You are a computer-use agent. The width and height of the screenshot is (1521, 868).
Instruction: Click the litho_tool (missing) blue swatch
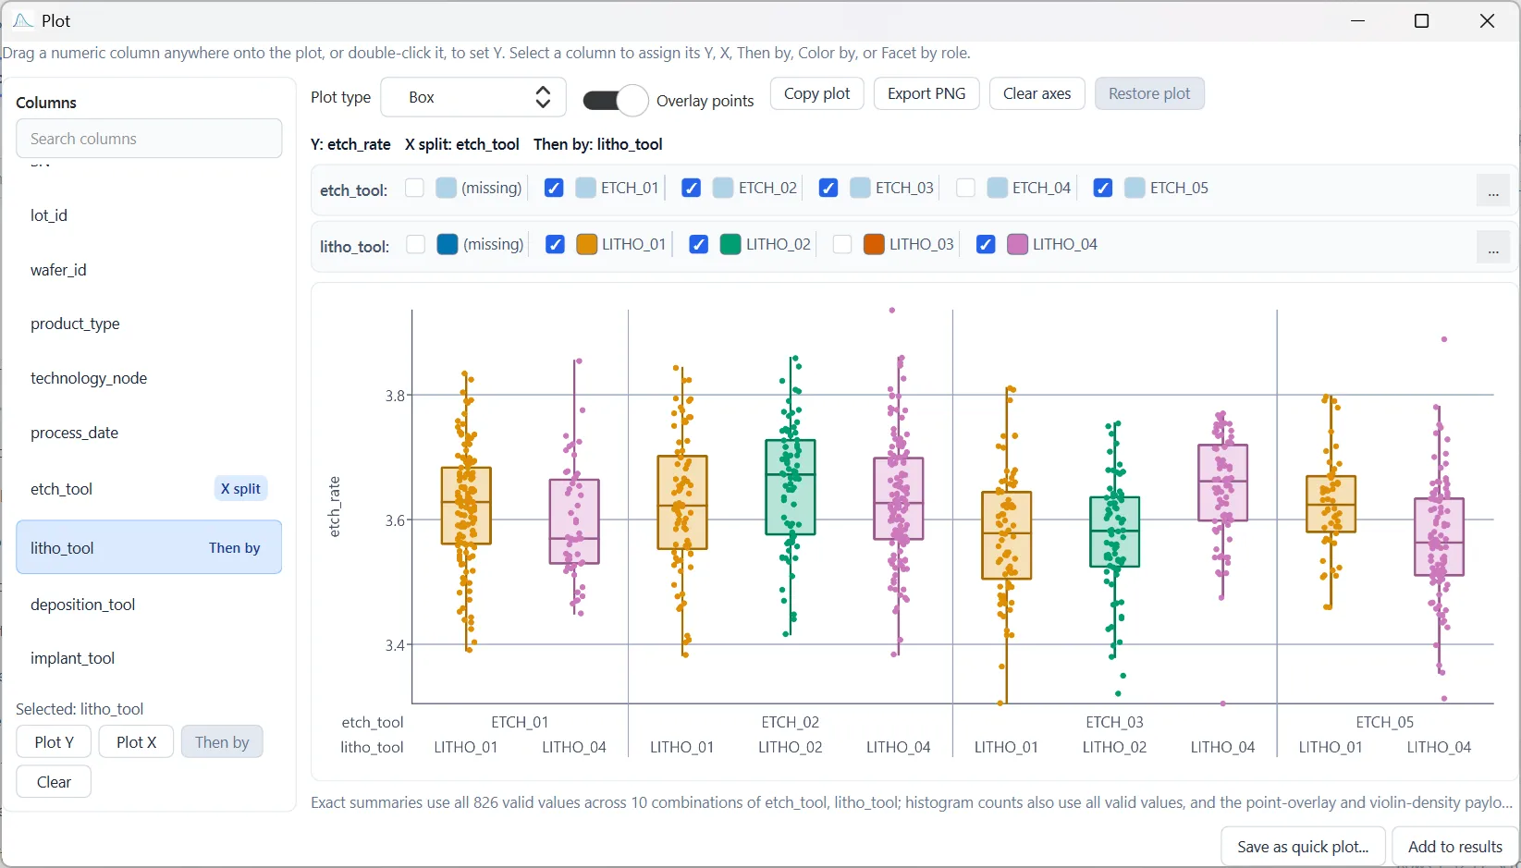point(448,244)
